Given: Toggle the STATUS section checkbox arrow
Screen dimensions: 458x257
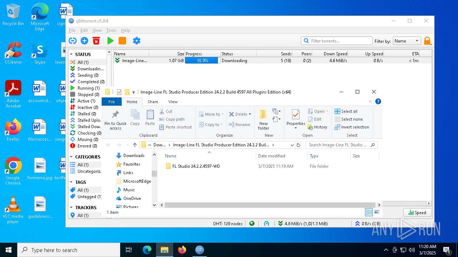Looking at the screenshot, I should (72, 55).
